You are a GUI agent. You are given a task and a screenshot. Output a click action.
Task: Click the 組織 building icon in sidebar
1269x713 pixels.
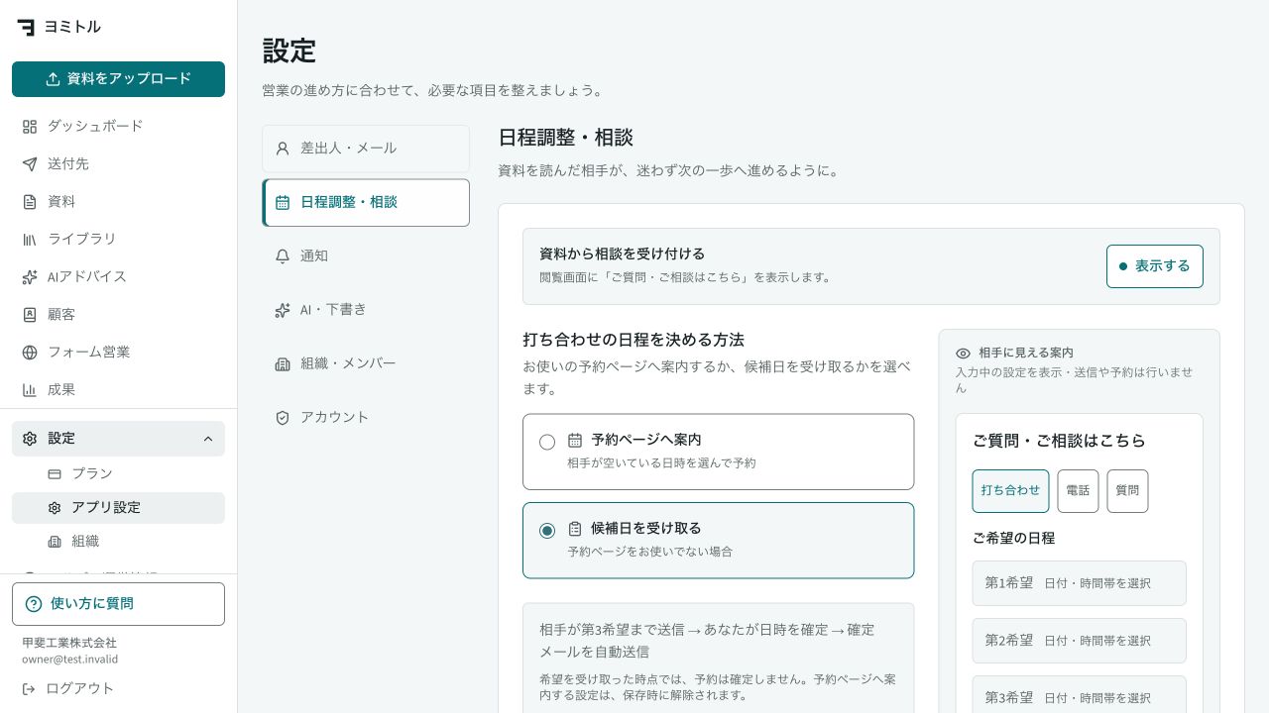coord(55,542)
